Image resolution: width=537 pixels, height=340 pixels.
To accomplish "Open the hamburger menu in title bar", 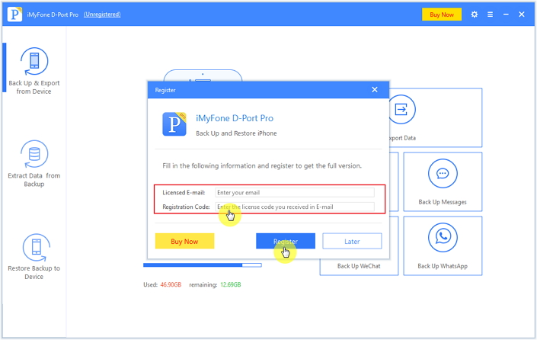I will click(x=490, y=14).
